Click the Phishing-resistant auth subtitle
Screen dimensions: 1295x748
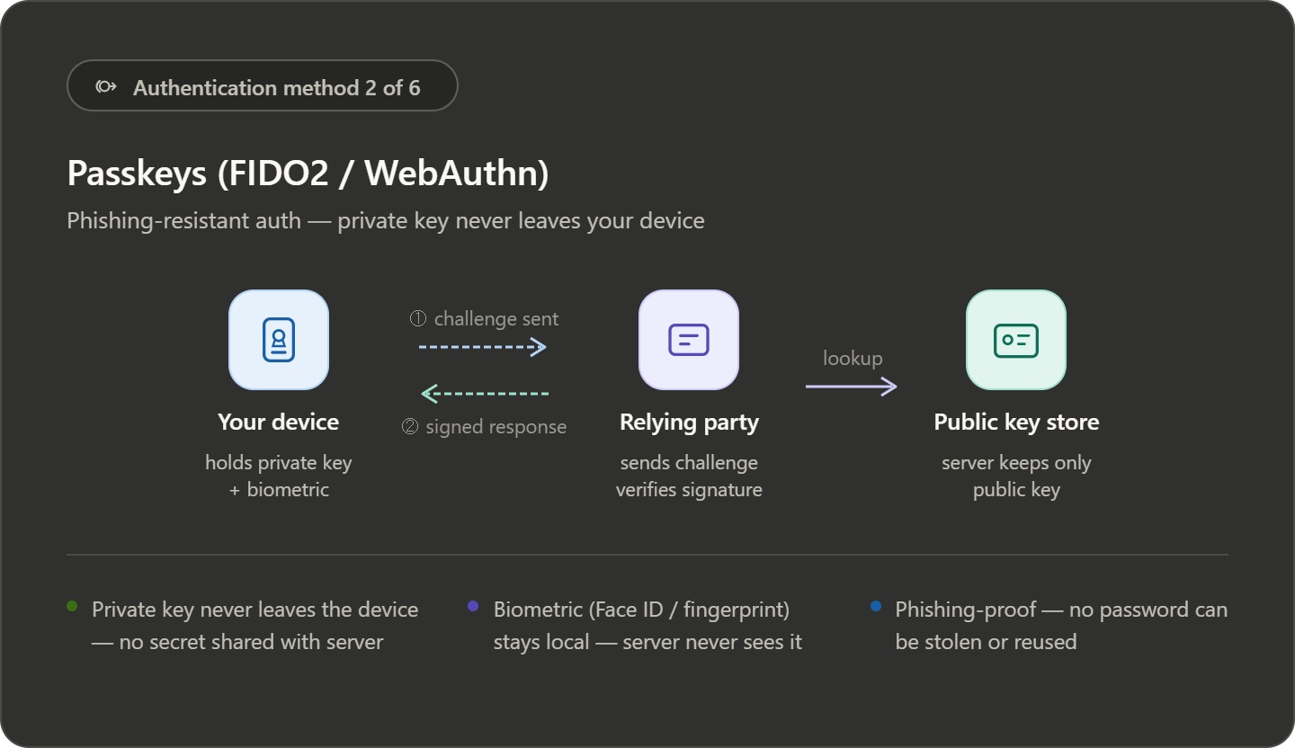point(386,220)
